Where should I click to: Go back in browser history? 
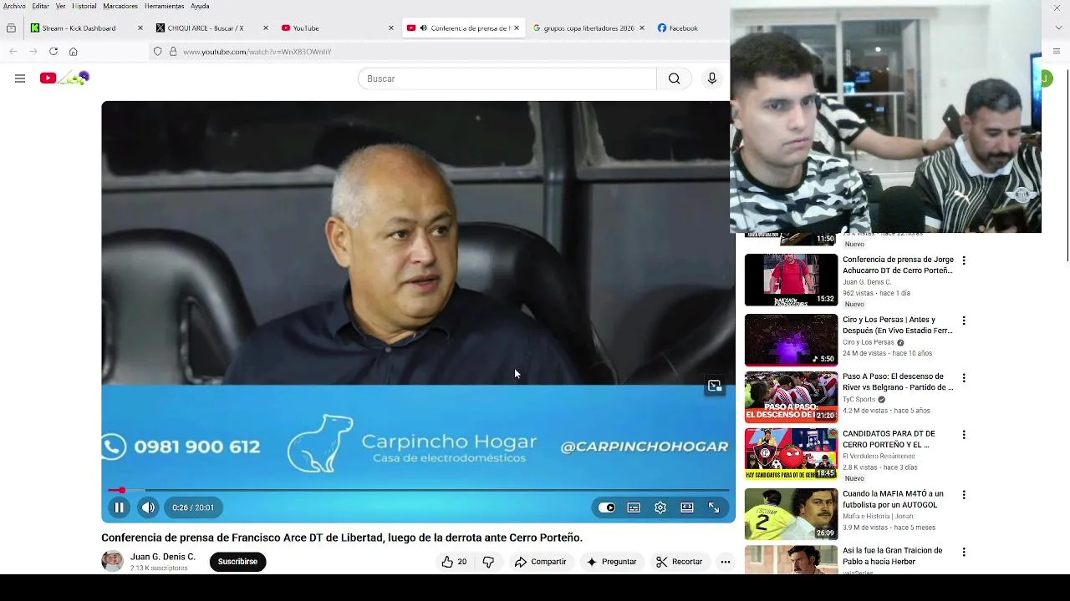pyautogui.click(x=13, y=51)
